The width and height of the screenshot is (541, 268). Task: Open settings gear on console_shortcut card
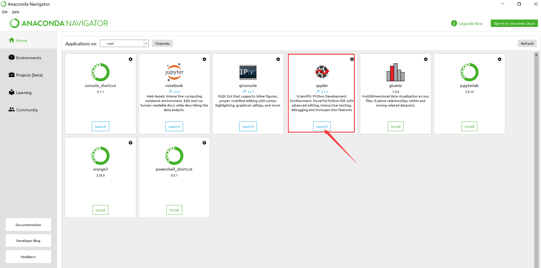tap(131, 59)
